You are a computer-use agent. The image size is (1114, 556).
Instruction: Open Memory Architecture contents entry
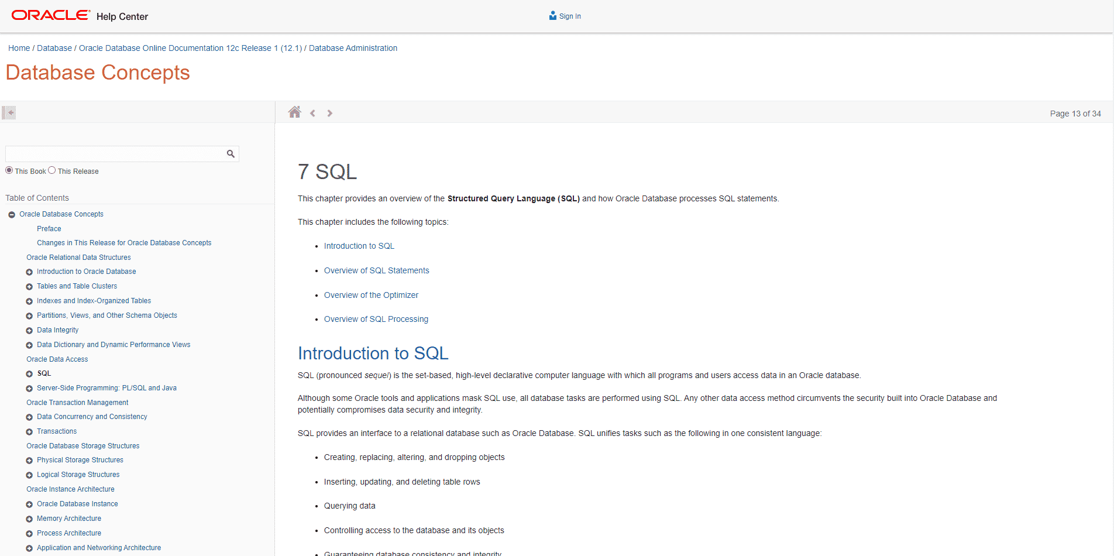coord(69,519)
